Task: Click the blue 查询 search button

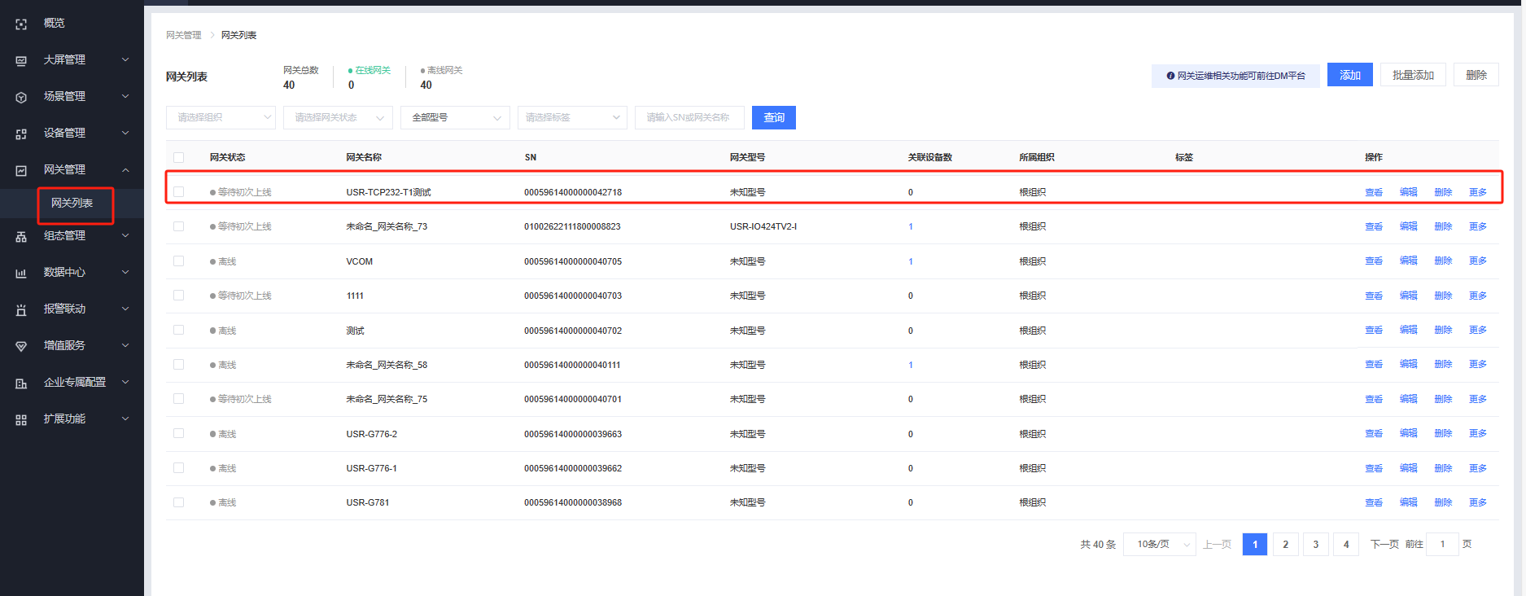Action: point(773,118)
